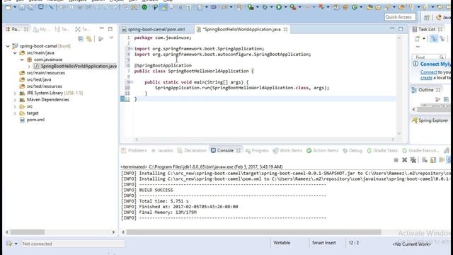
Task: Collapse the spring-boot-camel project node
Action: tap(8, 46)
